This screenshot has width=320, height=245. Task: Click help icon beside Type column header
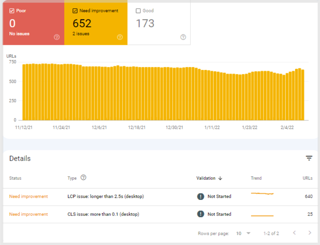83,178
